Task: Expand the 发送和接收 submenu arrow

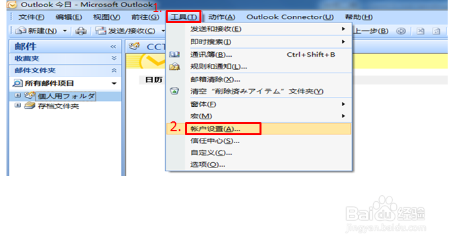Action: (x=343, y=29)
